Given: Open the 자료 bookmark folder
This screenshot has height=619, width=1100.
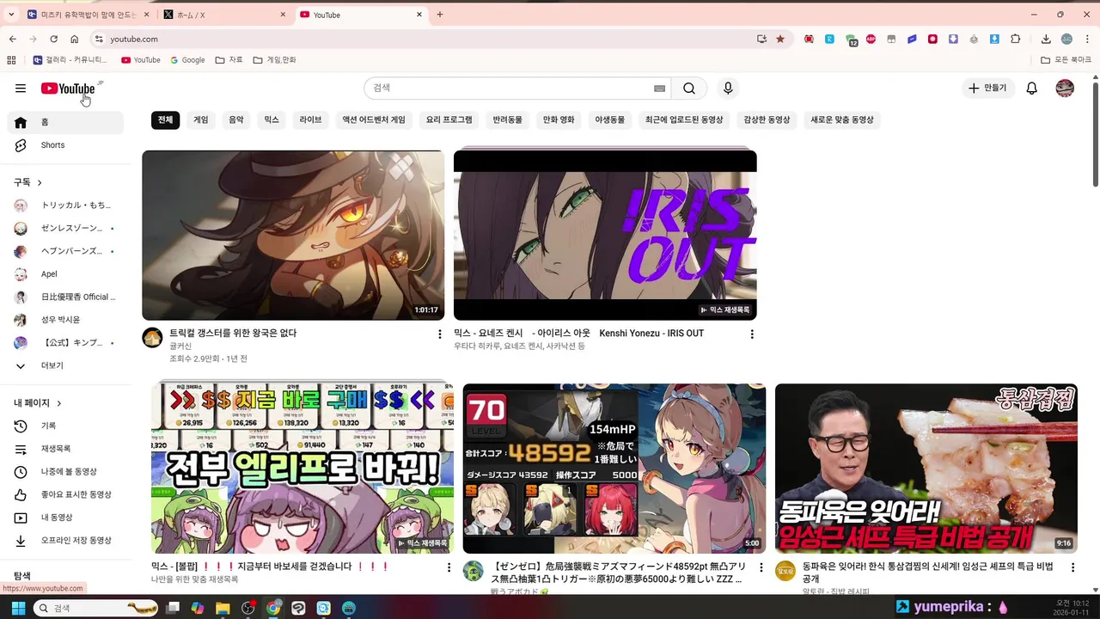Looking at the screenshot, I should (229, 60).
